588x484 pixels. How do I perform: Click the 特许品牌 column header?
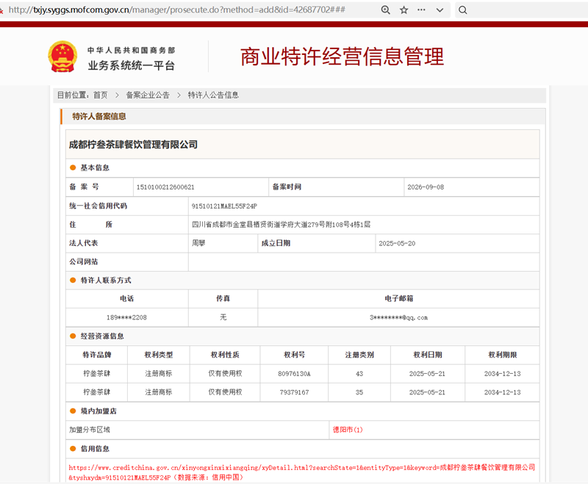(97, 355)
